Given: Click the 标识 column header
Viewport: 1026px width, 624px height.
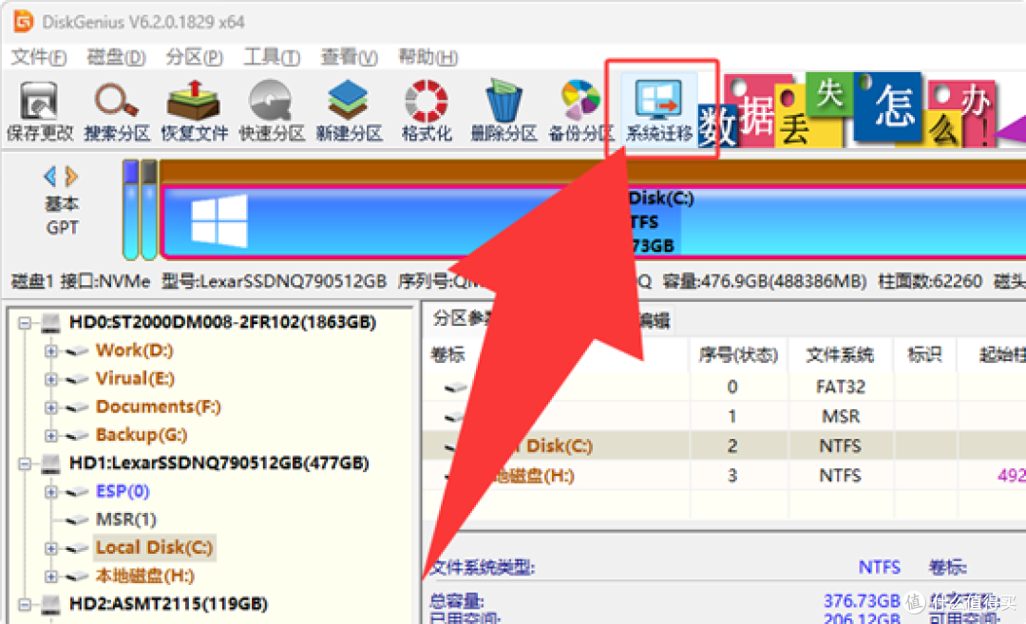Looking at the screenshot, I should click(924, 355).
